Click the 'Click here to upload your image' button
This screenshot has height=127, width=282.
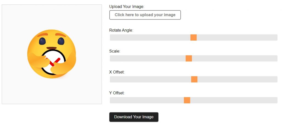click(145, 15)
